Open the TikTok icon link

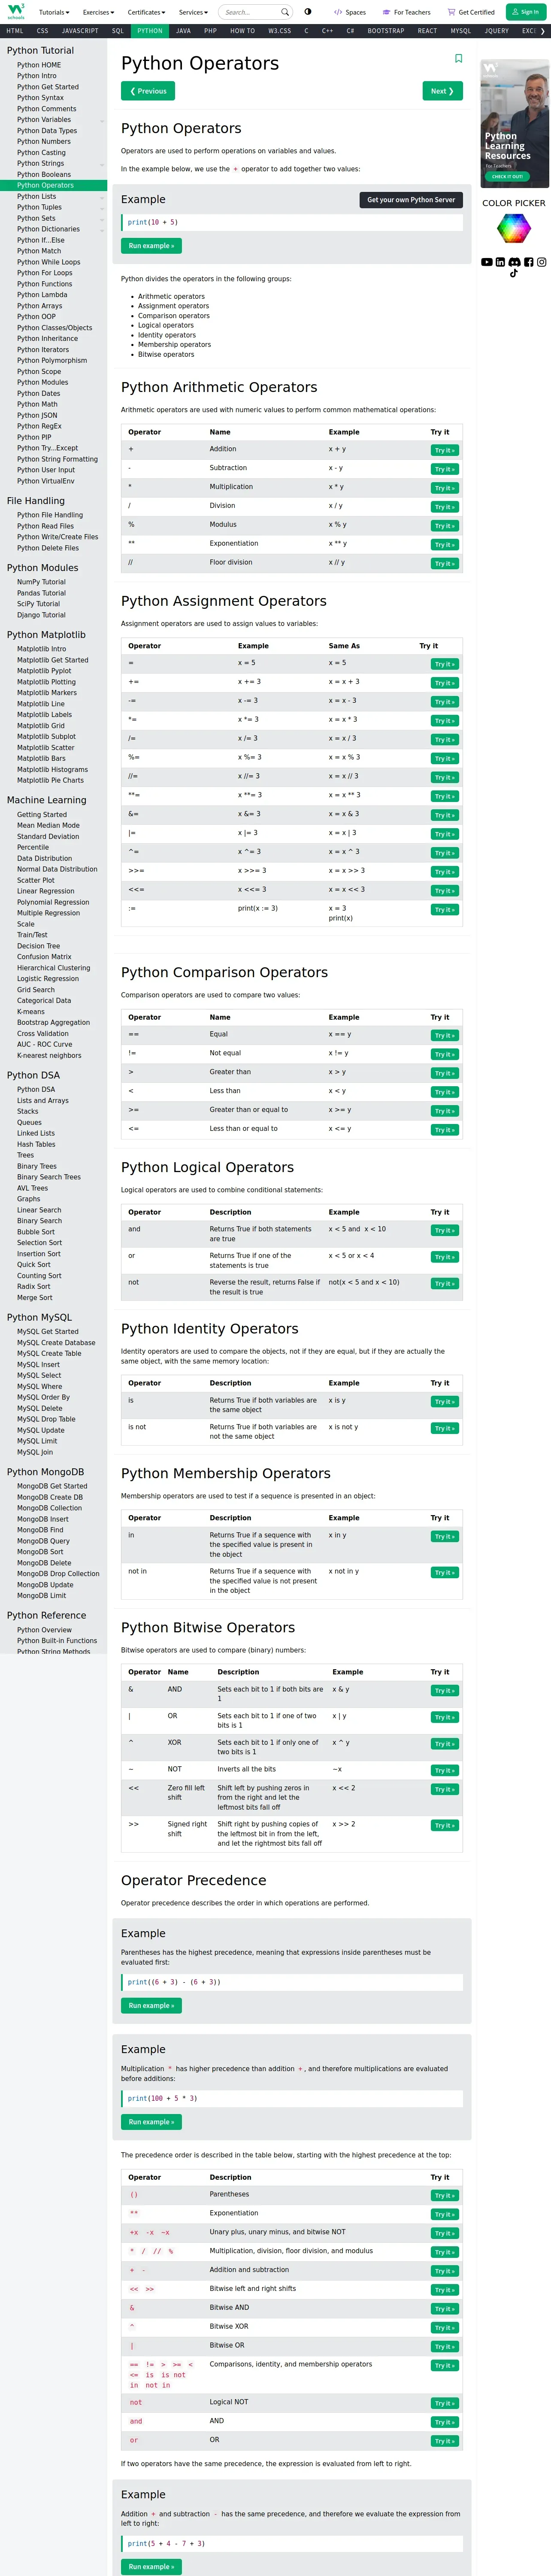coord(514,273)
